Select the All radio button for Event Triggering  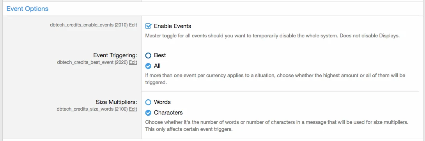(x=148, y=66)
